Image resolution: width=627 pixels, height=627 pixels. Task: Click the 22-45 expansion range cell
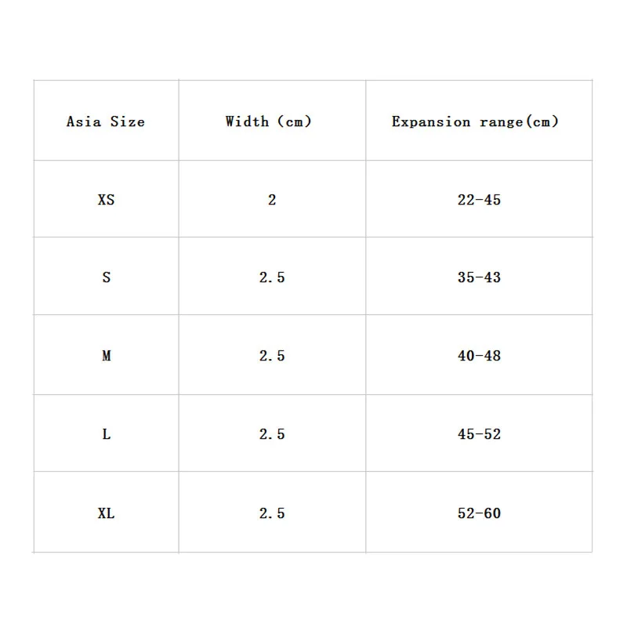pyautogui.click(x=479, y=199)
